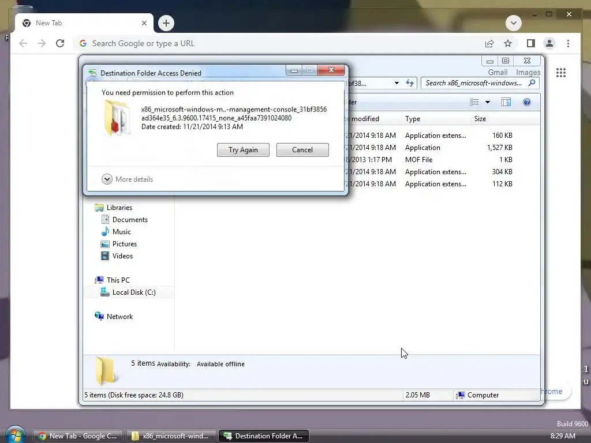Click the Local Disk (C:) drive icon
The height and width of the screenshot is (443, 591).
pos(105,292)
